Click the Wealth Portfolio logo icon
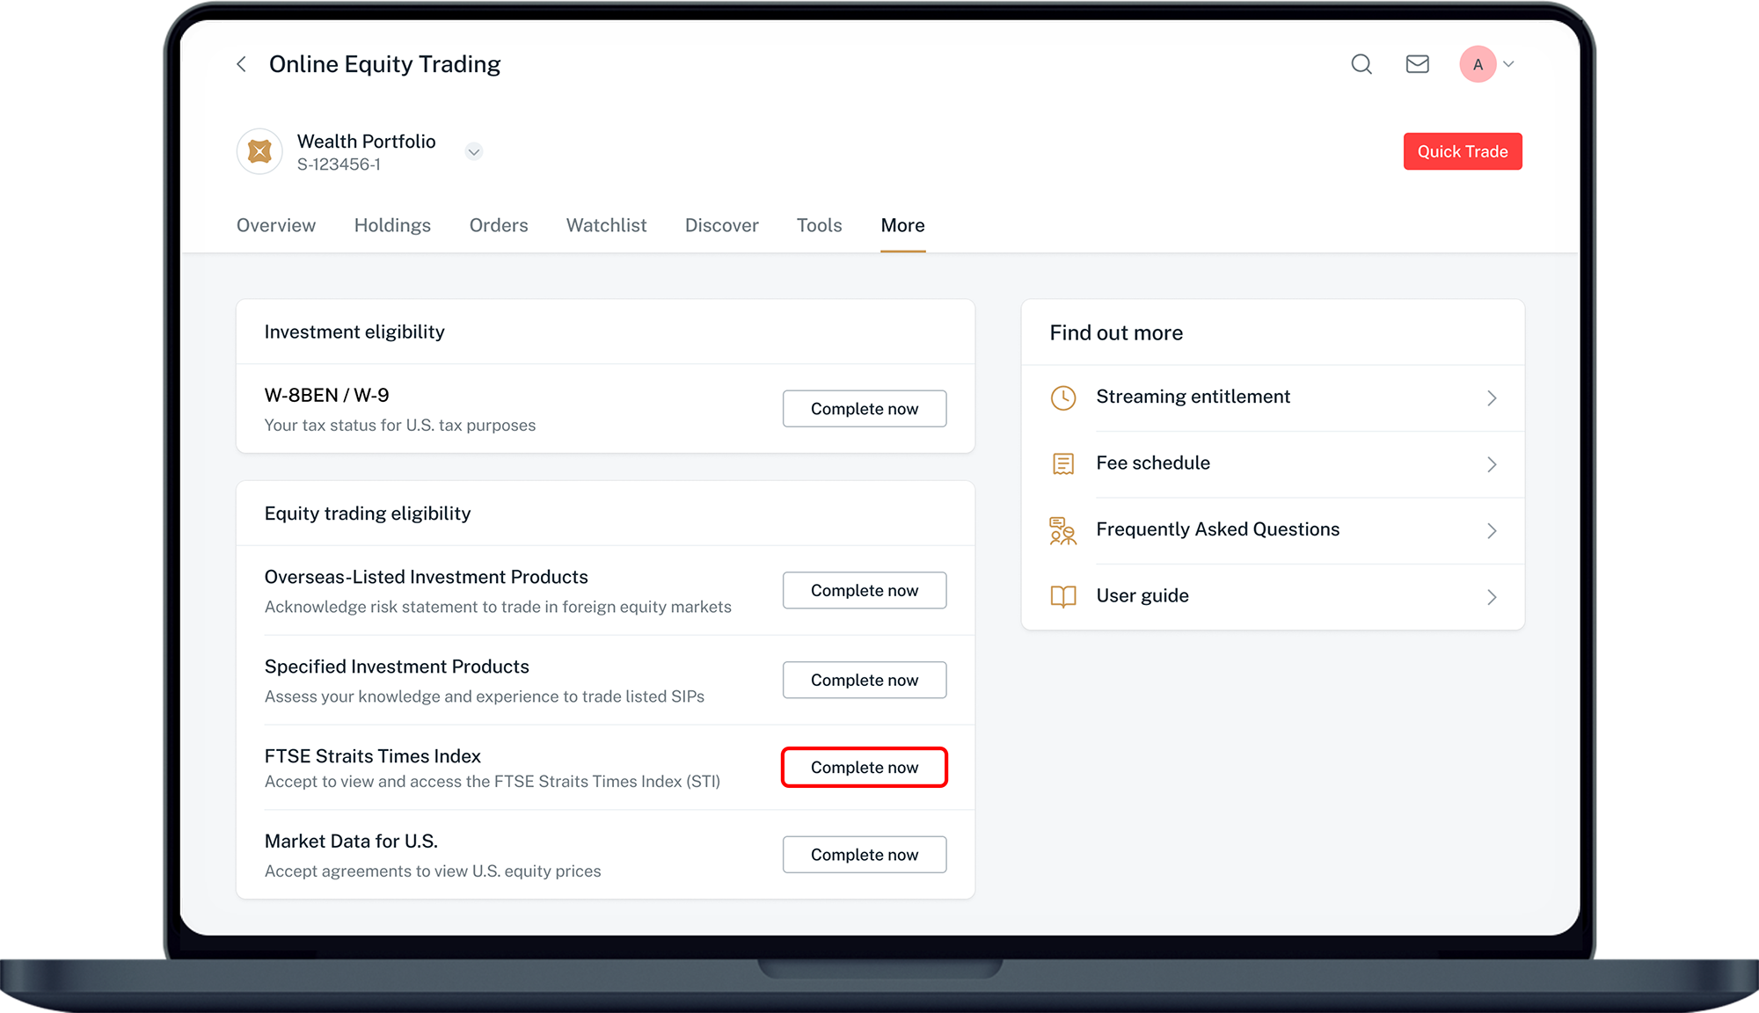 pyautogui.click(x=259, y=151)
